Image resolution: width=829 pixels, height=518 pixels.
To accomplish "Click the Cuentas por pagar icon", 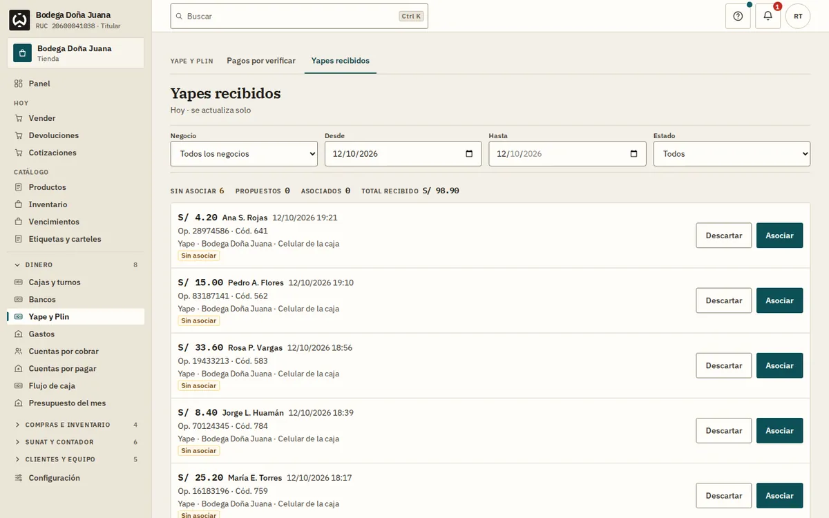I will pyautogui.click(x=19, y=369).
